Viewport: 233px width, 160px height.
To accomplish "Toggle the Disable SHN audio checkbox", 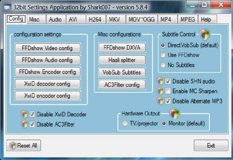I will (168, 81).
